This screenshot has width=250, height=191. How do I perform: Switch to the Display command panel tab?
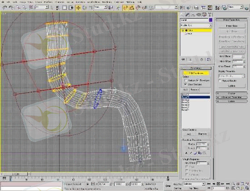tap(204, 15)
